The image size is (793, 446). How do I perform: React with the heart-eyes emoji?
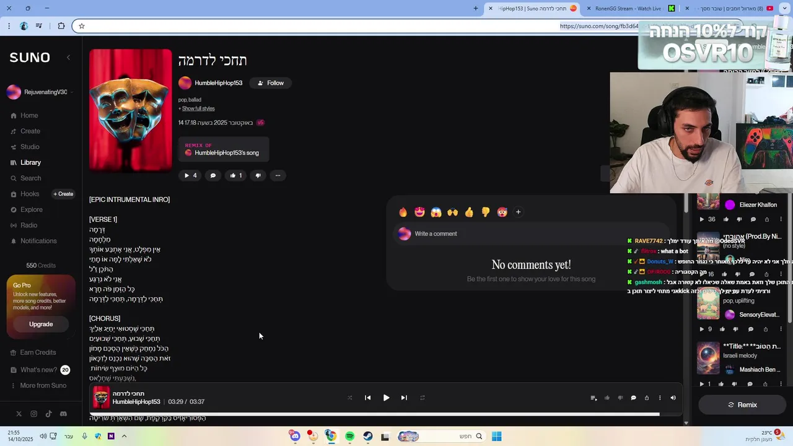point(419,212)
